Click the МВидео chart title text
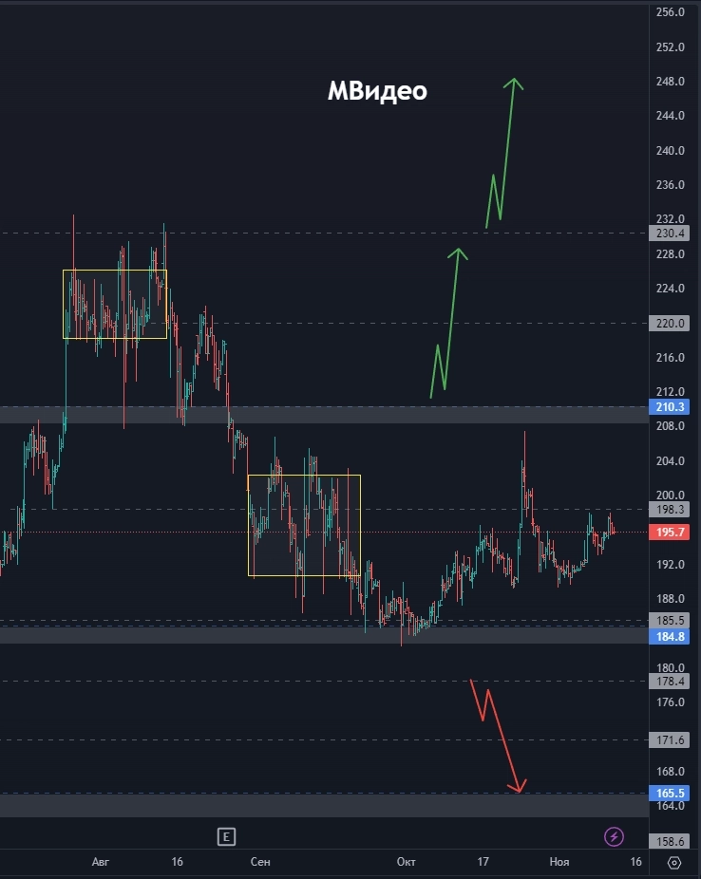 377,91
